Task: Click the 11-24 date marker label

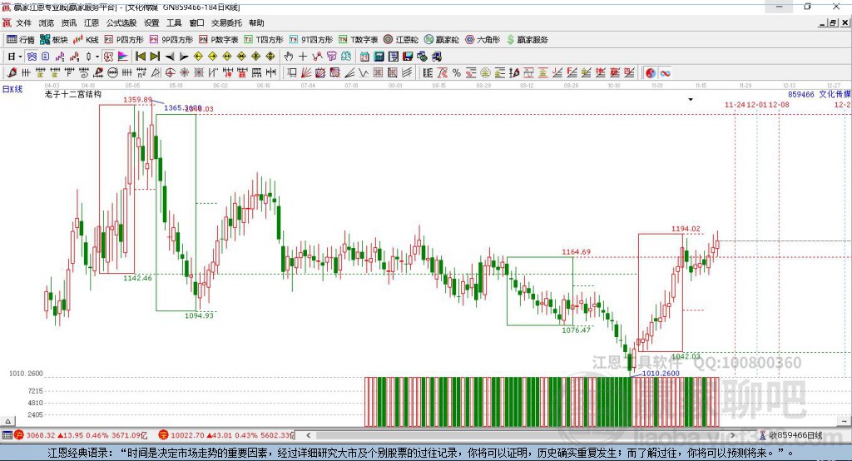Action: tap(736, 104)
